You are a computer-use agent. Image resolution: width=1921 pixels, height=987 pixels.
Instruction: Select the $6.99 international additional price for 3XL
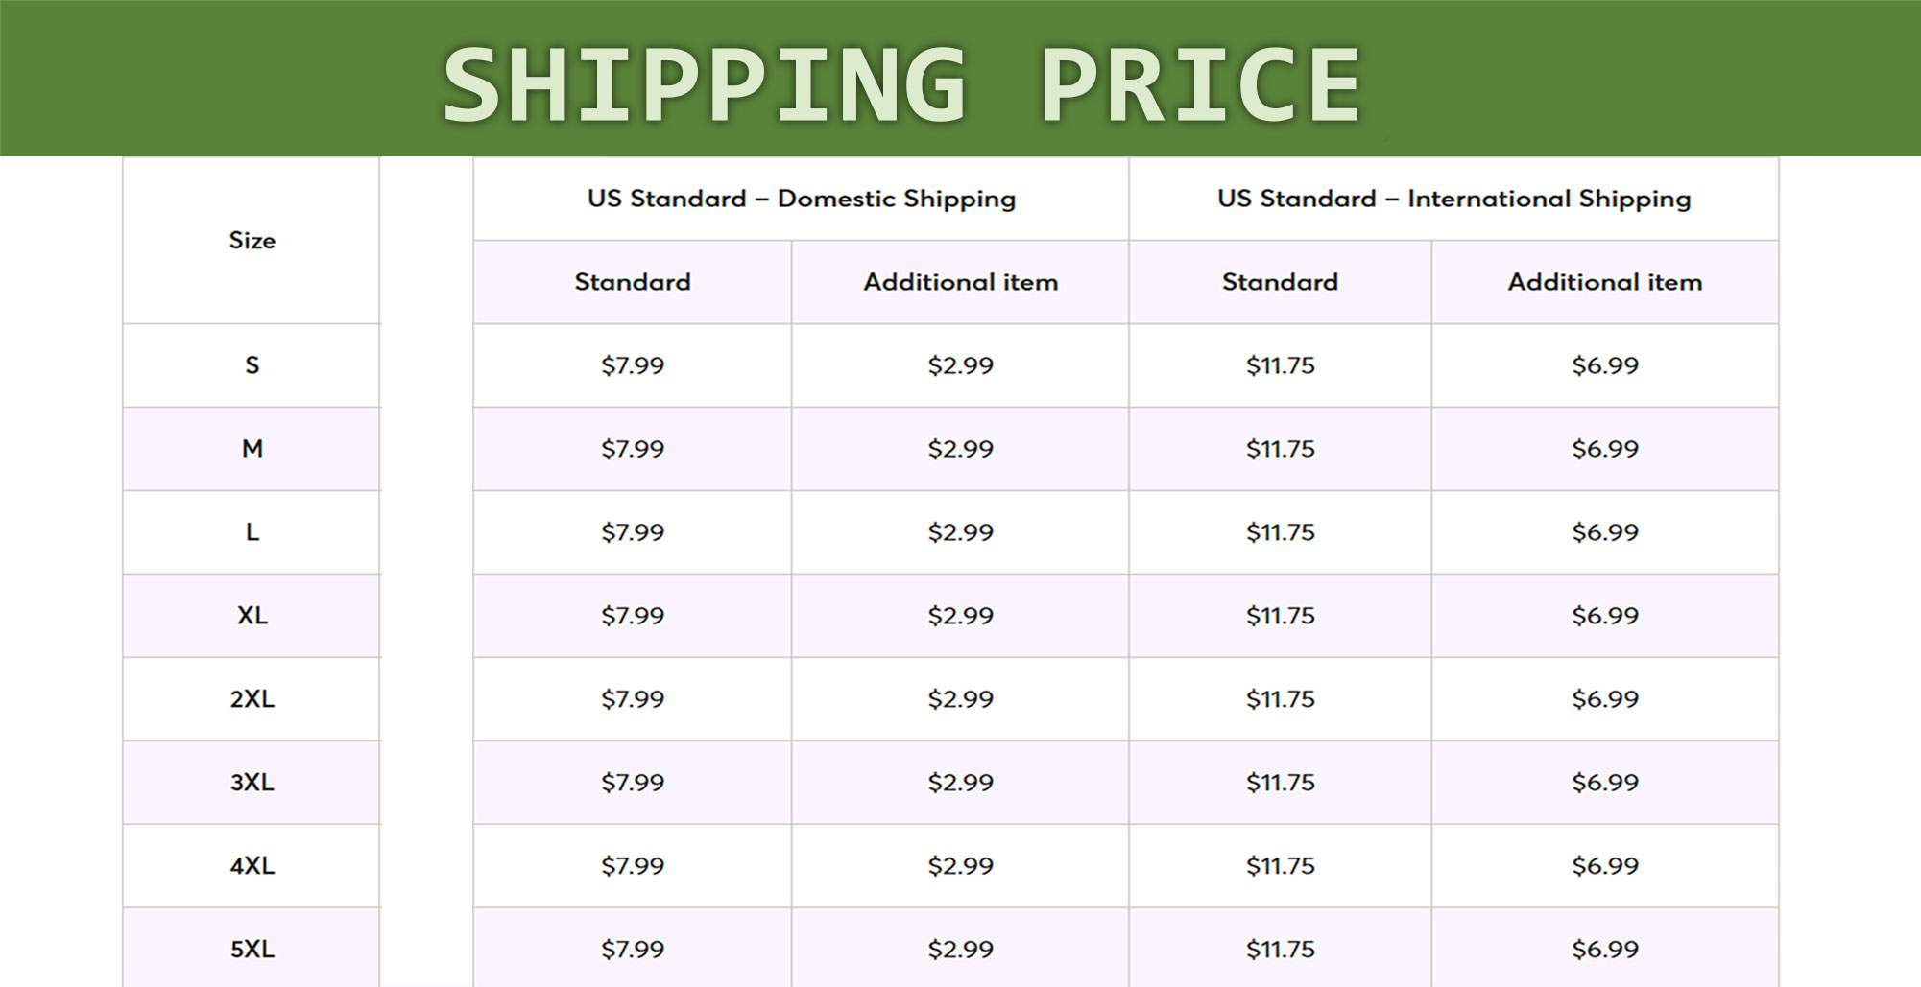coord(1605,783)
